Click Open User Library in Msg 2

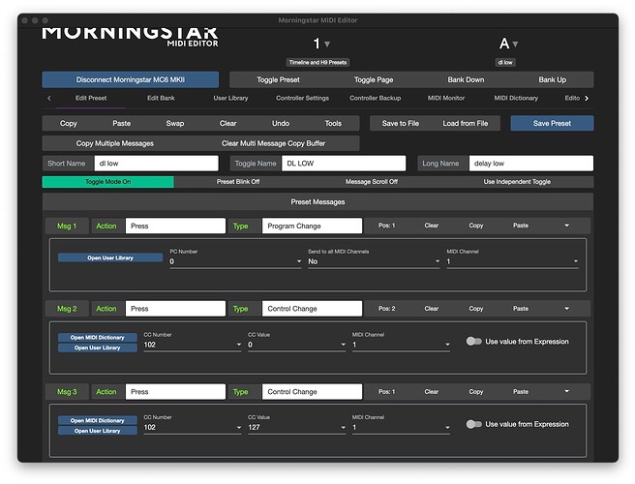(x=97, y=348)
